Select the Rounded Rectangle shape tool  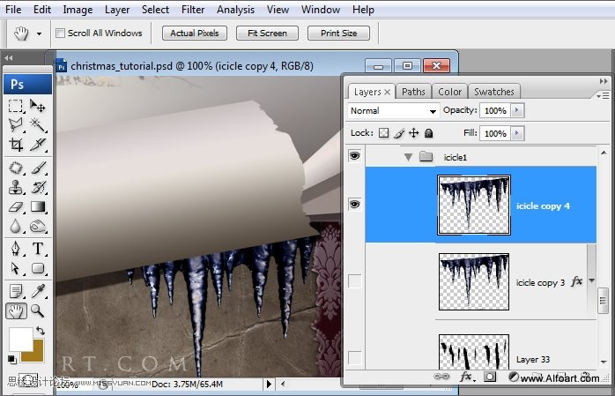pyautogui.click(x=38, y=268)
